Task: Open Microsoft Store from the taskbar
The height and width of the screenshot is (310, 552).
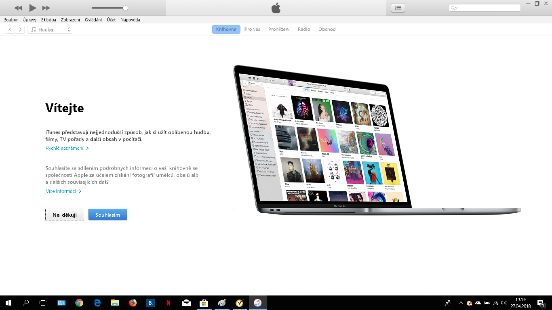Action: click(x=204, y=303)
